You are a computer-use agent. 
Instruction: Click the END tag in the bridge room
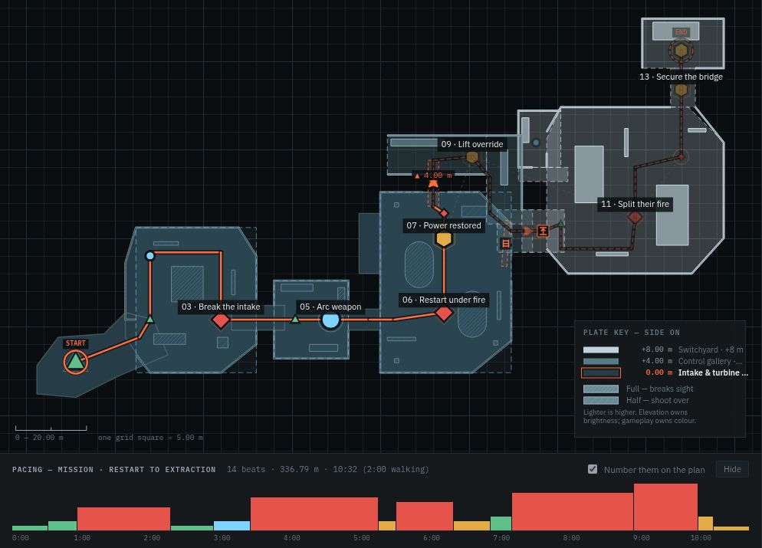click(681, 32)
